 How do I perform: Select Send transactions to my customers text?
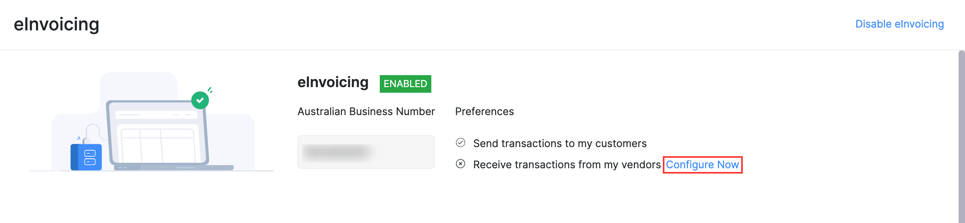(x=560, y=143)
